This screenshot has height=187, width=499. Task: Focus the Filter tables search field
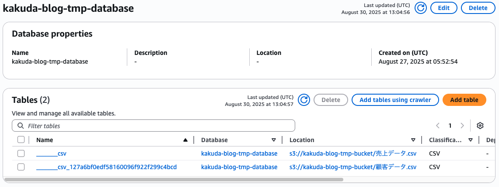[157, 126]
